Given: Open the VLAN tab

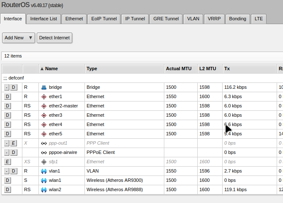Looking at the screenshot, I should click(193, 19).
